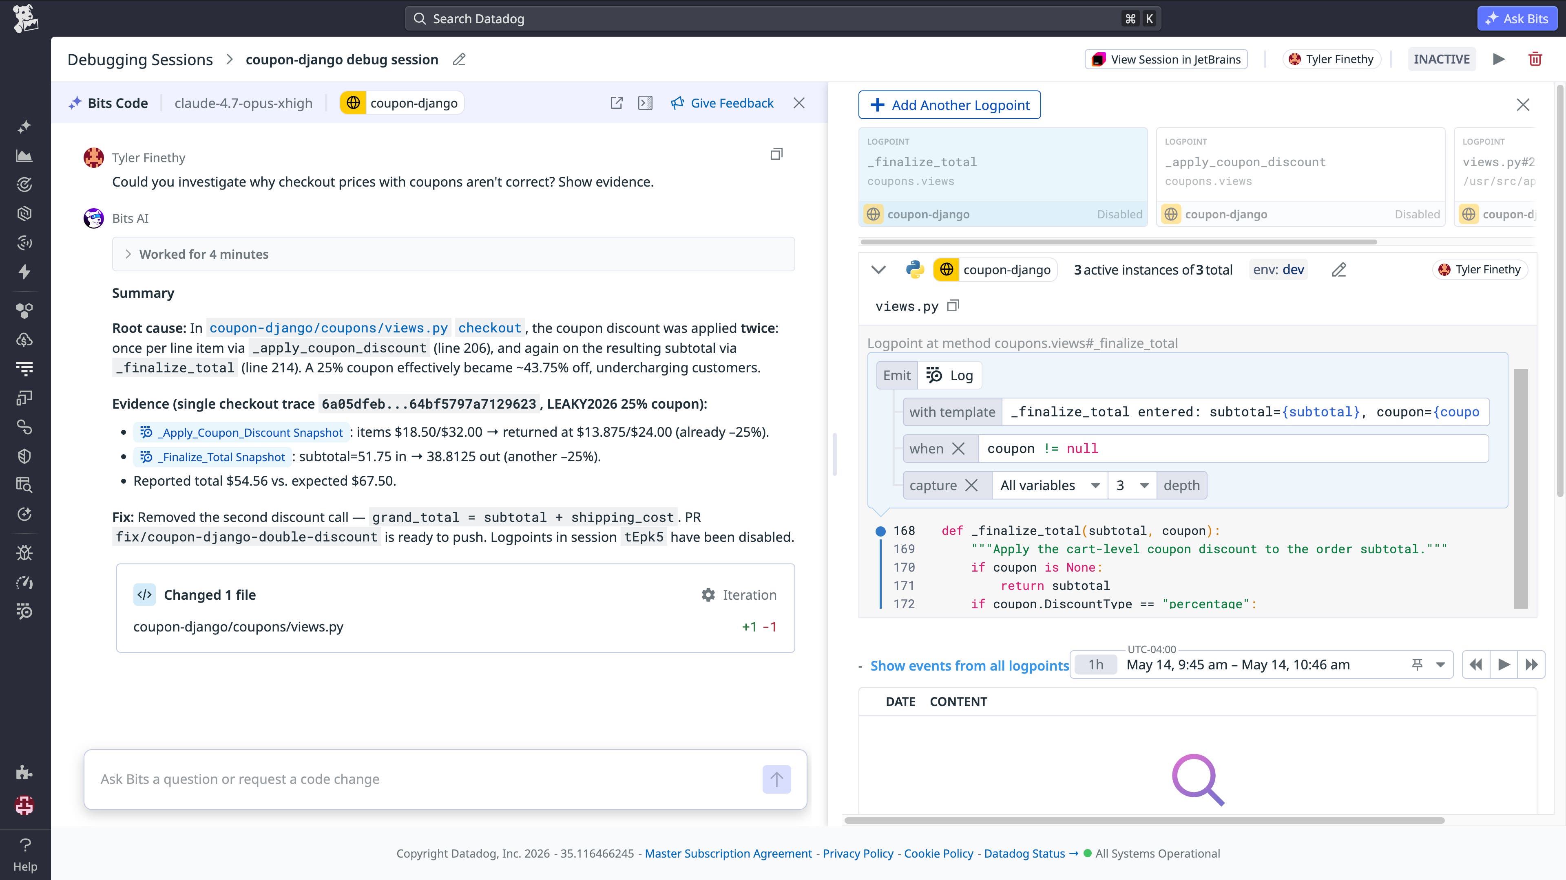
Task: Click Add Another Logpoint button
Action: 949,104
